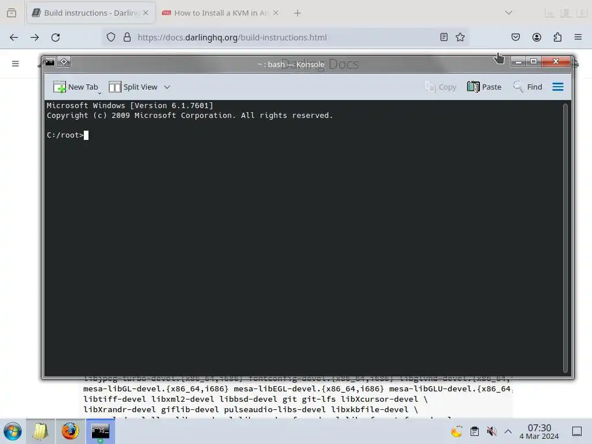Image resolution: width=592 pixels, height=444 pixels.
Task: Expand list all tabs chevron
Action: coord(509,13)
